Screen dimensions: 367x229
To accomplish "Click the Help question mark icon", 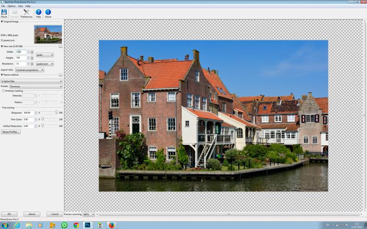I will 39,12.
